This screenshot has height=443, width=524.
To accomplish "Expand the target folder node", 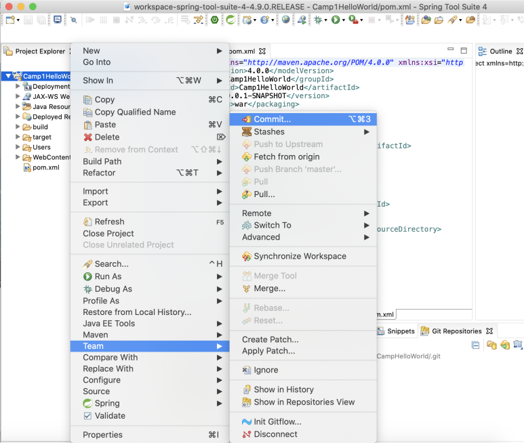I will pos(18,137).
